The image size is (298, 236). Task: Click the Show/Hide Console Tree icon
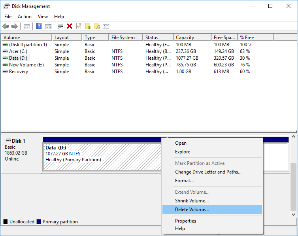click(27, 26)
